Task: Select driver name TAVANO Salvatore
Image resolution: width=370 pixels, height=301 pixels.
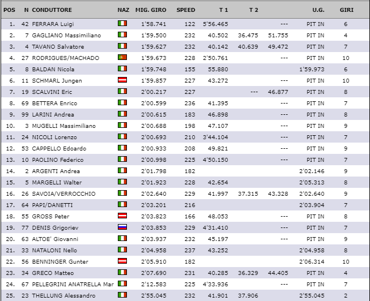Action: 58,46
